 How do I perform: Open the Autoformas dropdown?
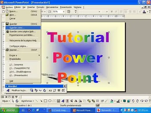tap(28, 101)
